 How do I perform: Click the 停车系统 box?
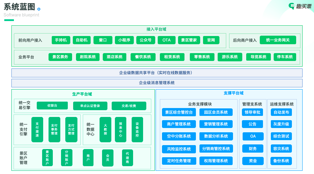coord(285,57)
